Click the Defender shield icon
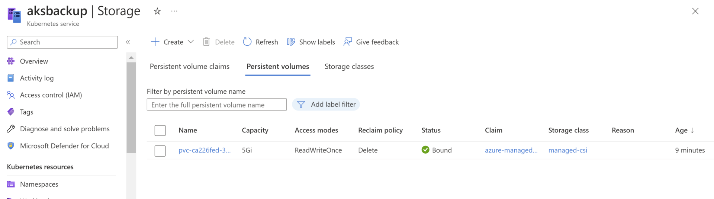 [11, 146]
